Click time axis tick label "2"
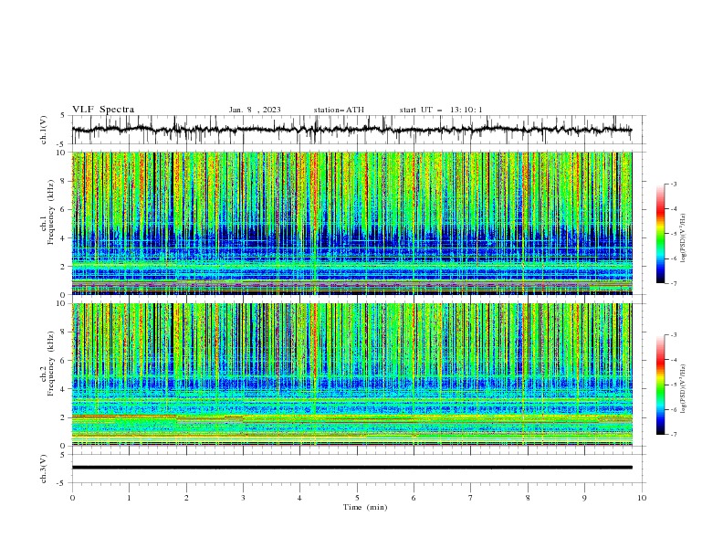The image size is (723, 559). 186,498
